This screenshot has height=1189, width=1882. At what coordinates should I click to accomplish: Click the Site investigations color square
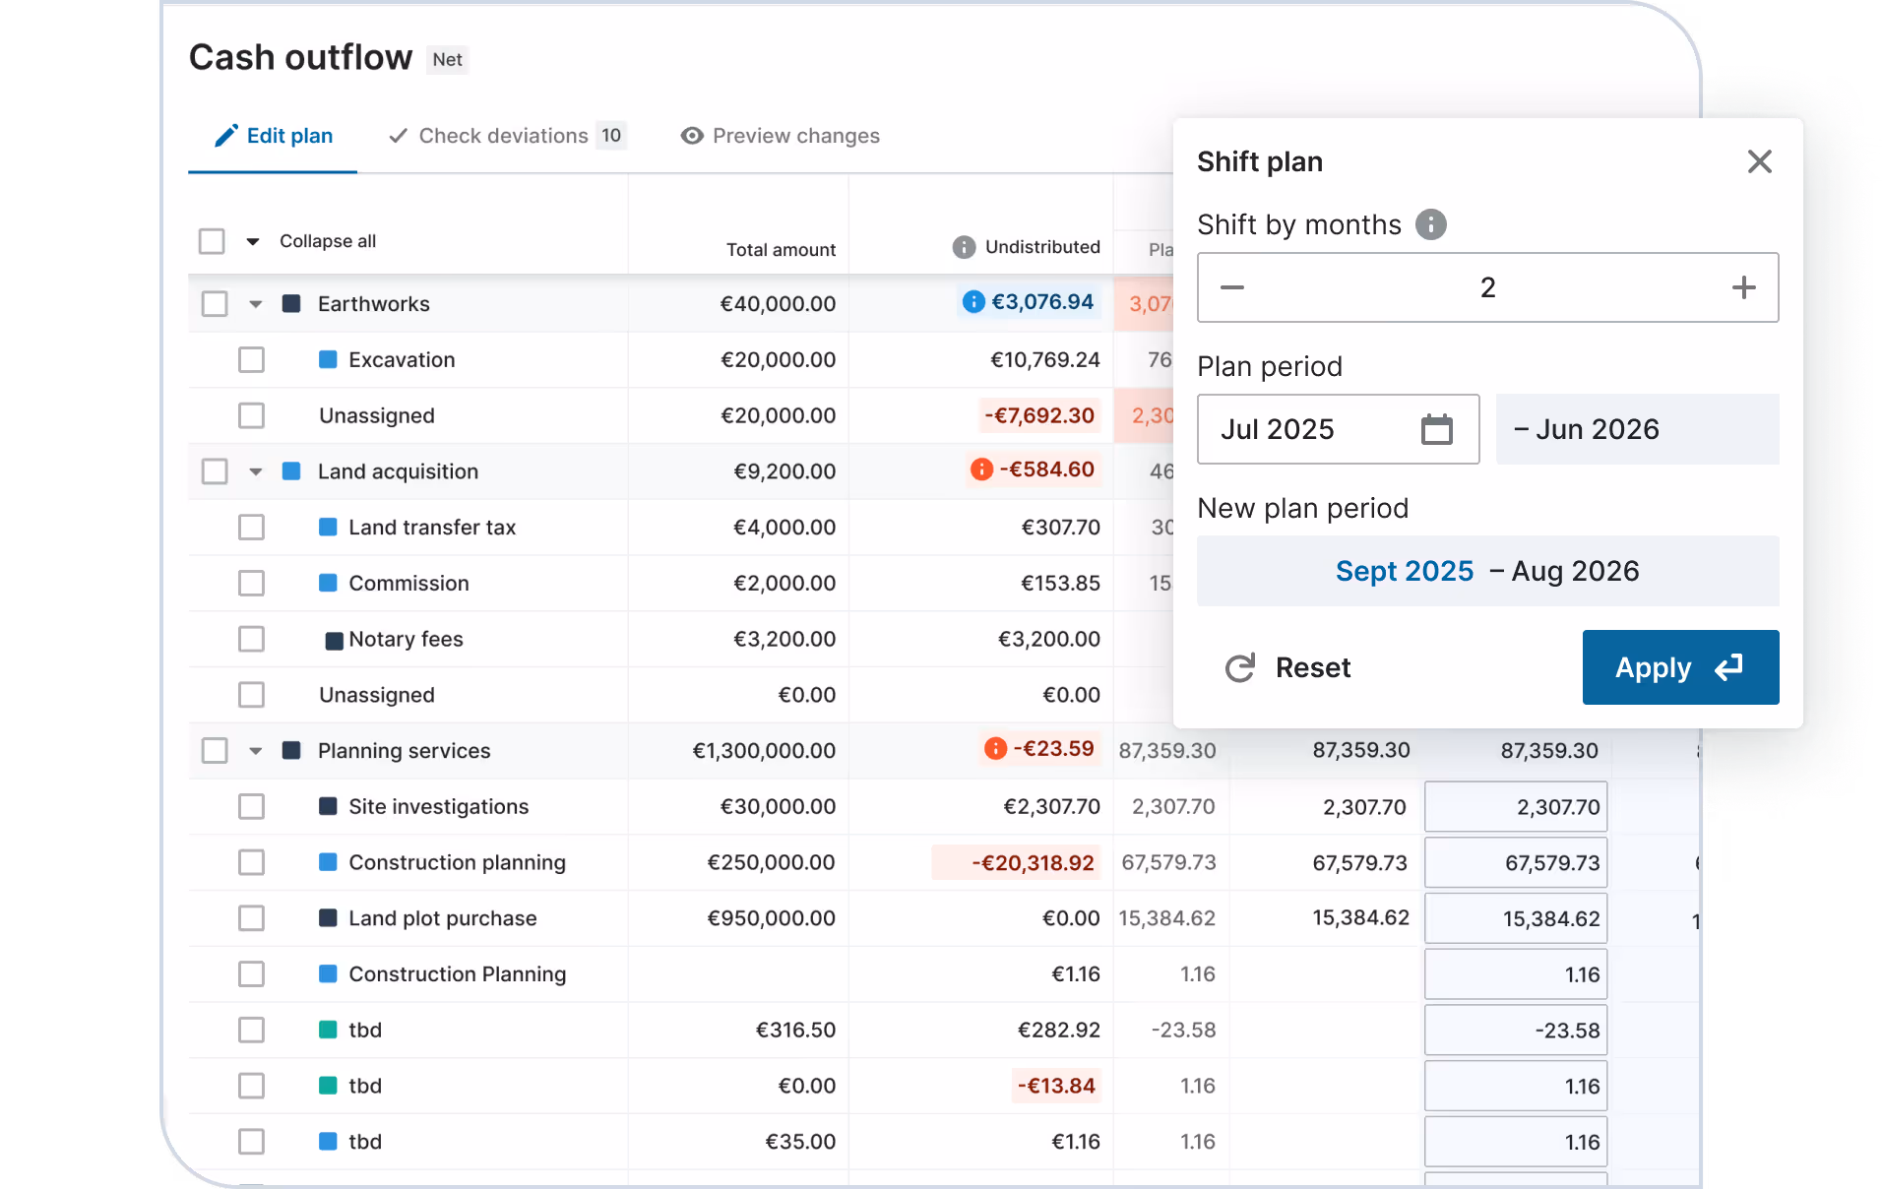point(329,806)
